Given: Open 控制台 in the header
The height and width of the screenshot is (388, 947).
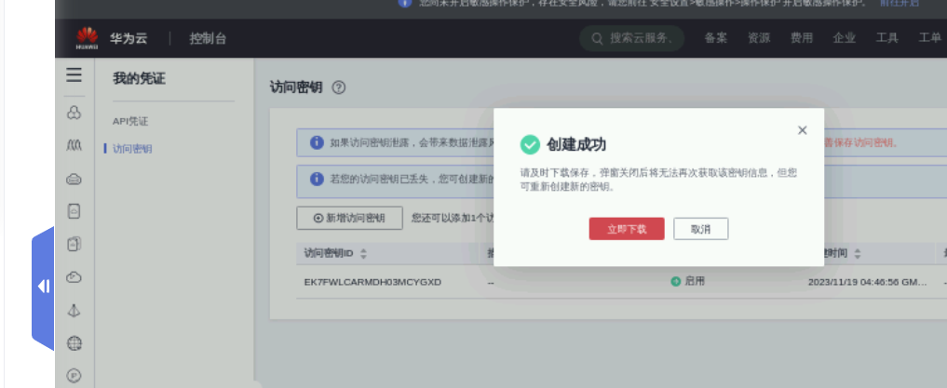Looking at the screenshot, I should click(x=208, y=39).
